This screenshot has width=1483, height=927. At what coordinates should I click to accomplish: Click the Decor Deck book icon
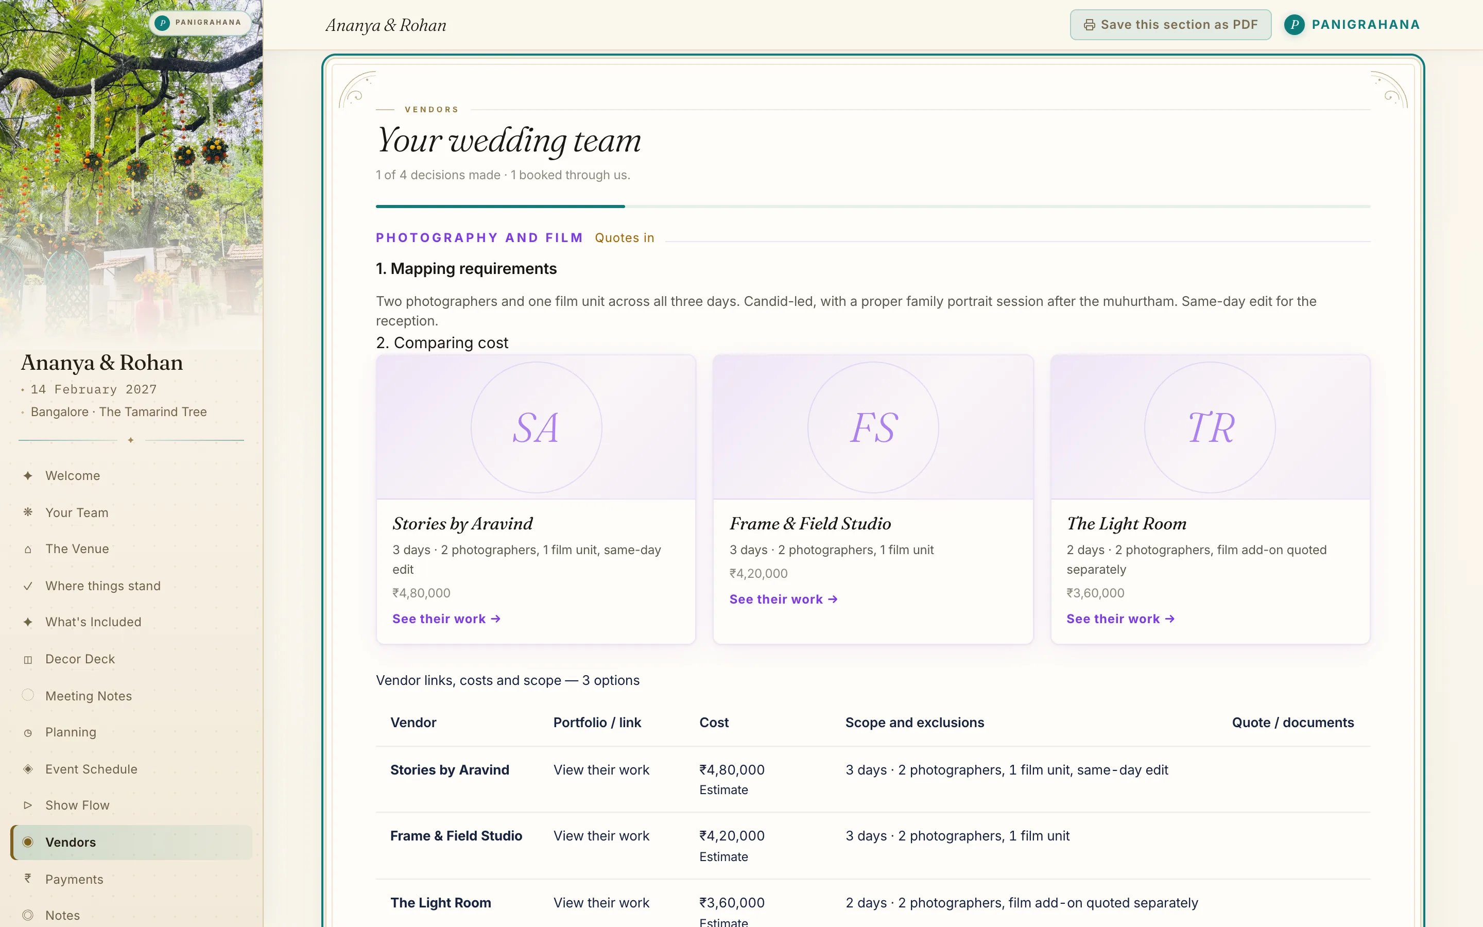[x=28, y=660]
